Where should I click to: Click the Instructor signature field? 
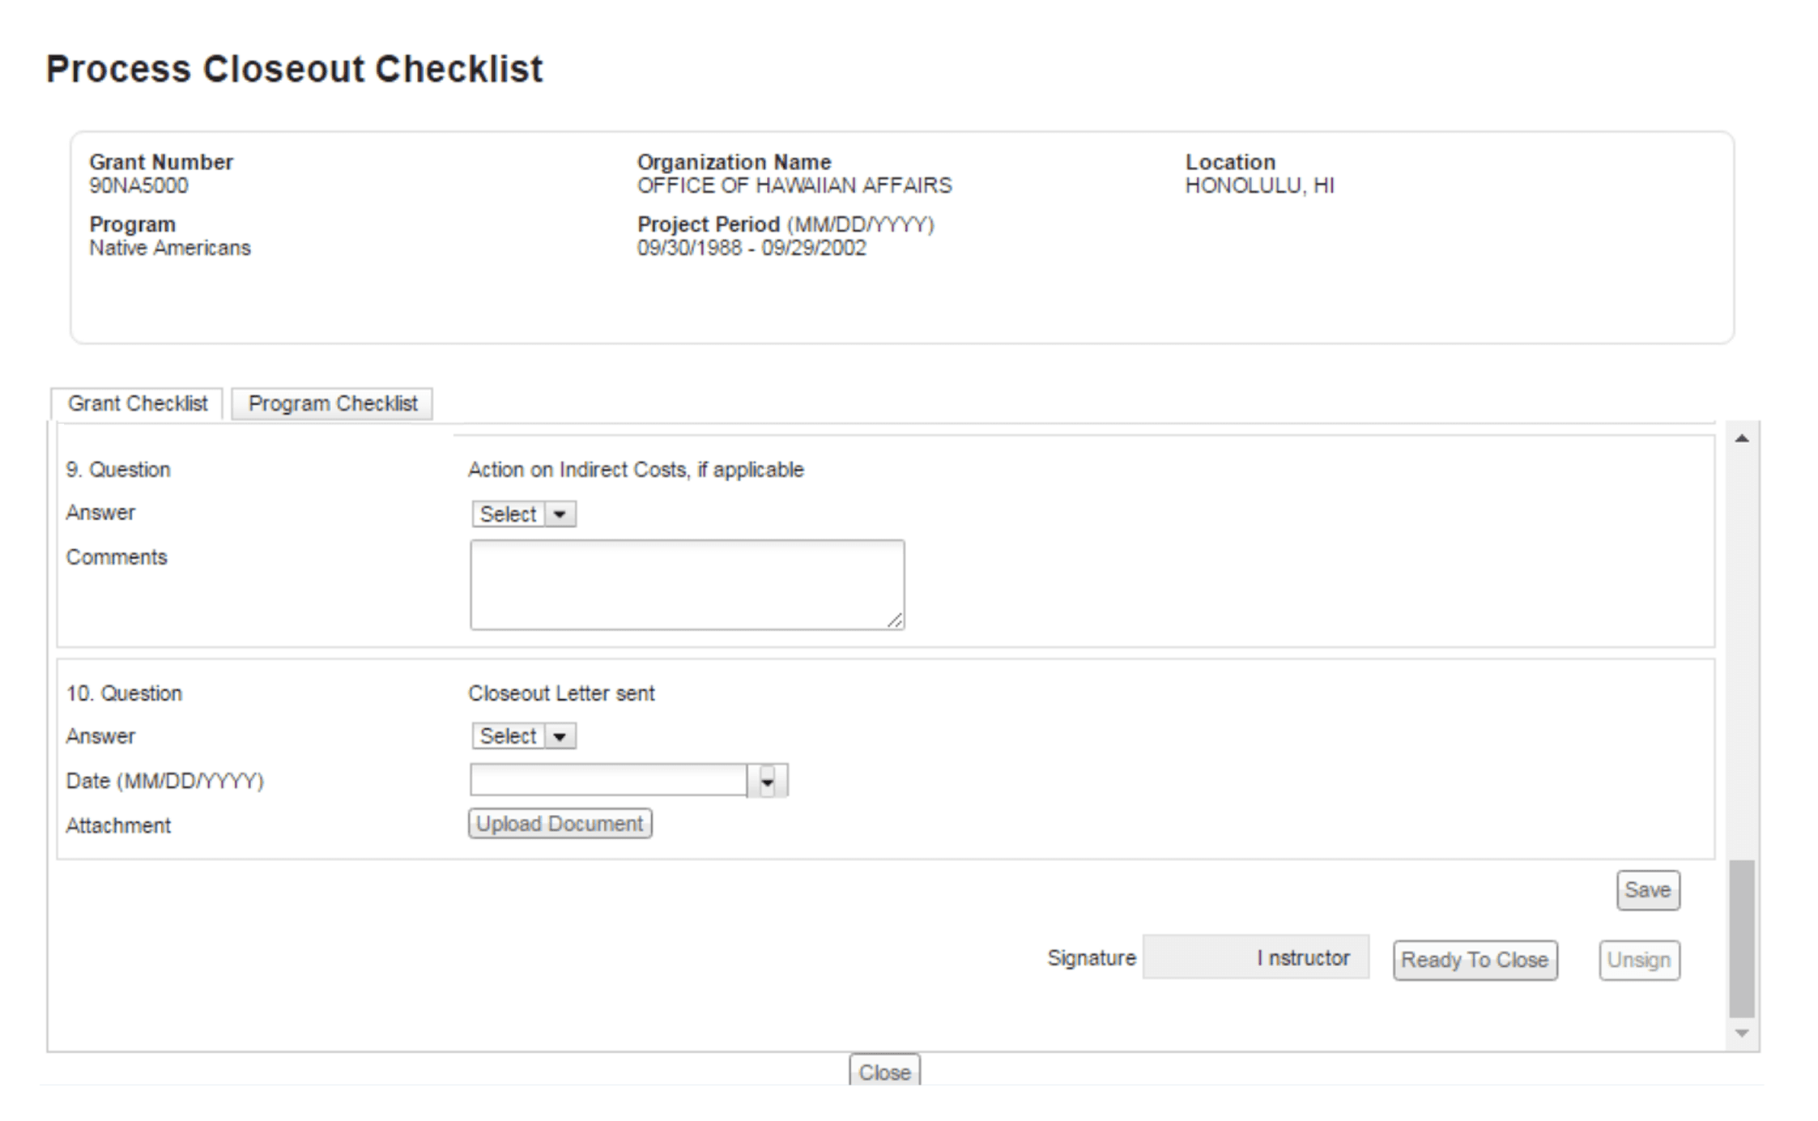point(1255,957)
